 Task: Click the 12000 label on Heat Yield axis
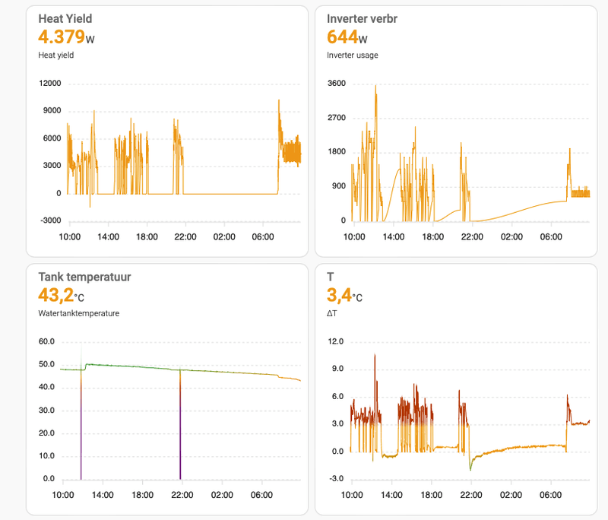coord(50,84)
